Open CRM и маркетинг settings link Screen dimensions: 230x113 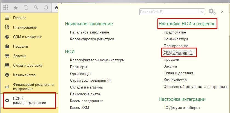[178, 53]
